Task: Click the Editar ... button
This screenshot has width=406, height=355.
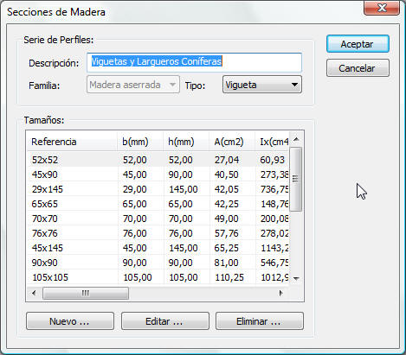Action: pos(164,321)
